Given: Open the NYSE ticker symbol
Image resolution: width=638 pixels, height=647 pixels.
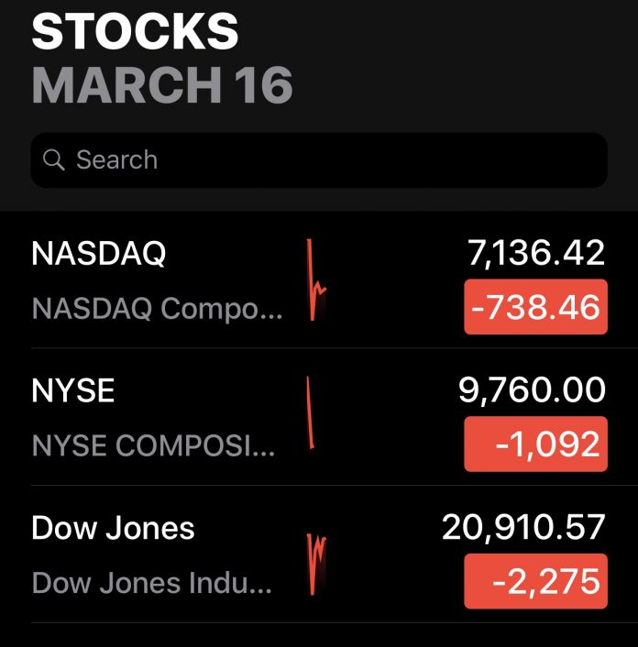Looking at the screenshot, I should coord(73,391).
